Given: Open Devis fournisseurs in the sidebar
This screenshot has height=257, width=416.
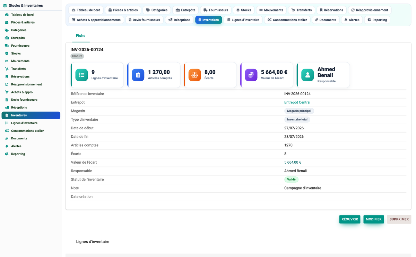Looking at the screenshot, I should pos(31,100).
